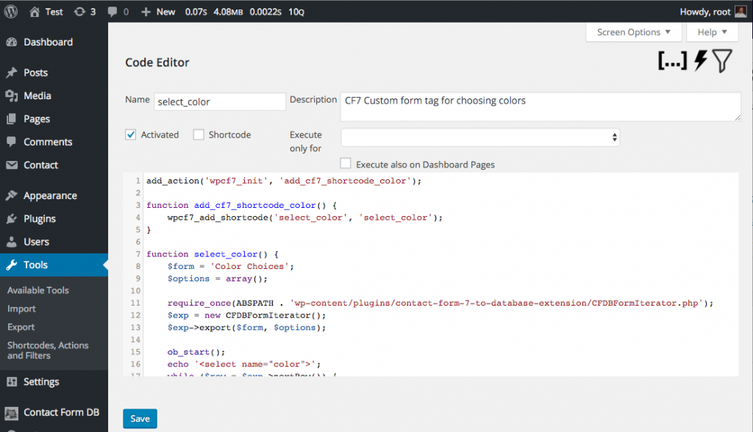Viewport: 753px width, 432px height.
Task: Check Execute also on Dashboard Pages
Action: point(345,164)
